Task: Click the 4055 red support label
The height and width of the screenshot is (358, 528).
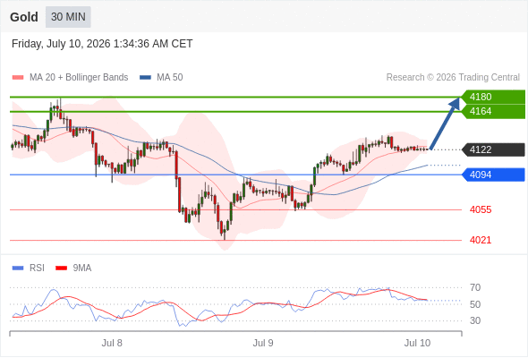Action: (x=481, y=209)
